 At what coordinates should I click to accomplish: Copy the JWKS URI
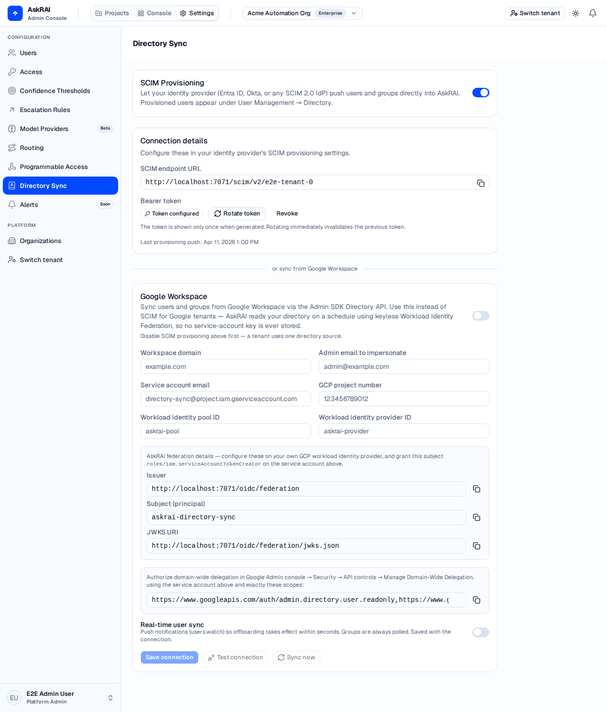tap(477, 546)
